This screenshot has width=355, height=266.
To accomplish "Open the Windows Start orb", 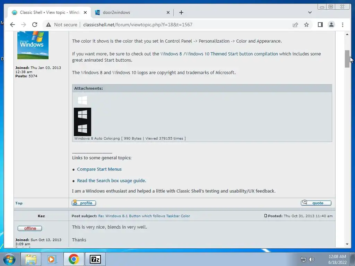I will (9, 259).
